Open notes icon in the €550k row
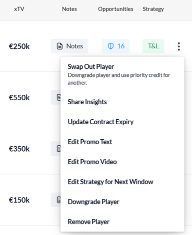This screenshot has width=192, height=235. (58, 97)
